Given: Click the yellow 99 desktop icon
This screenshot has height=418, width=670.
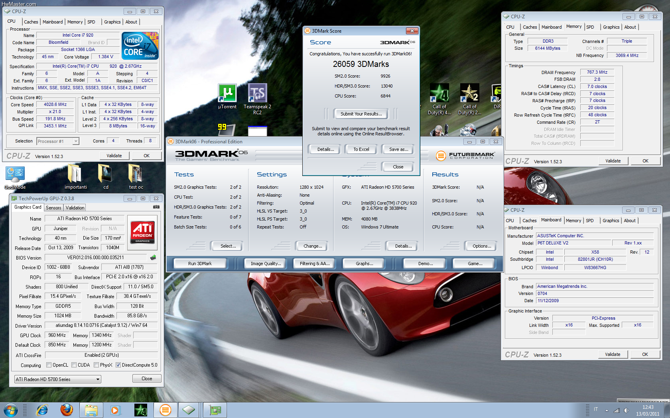Looking at the screenshot, I should (x=226, y=129).
